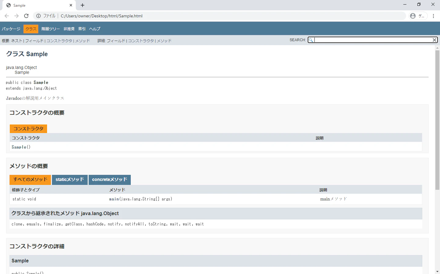This screenshot has width=440, height=274.
Task: Select クラス in the navigation bar
Action: (x=31, y=29)
